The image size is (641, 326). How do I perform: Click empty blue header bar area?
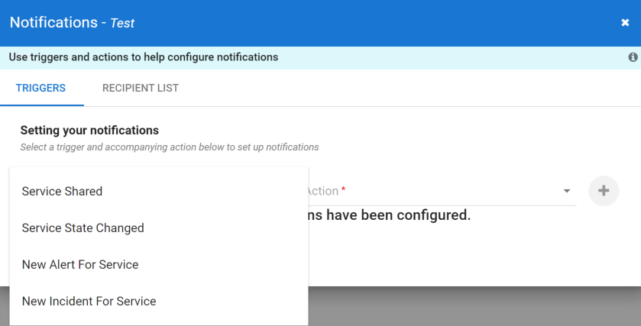point(382,23)
